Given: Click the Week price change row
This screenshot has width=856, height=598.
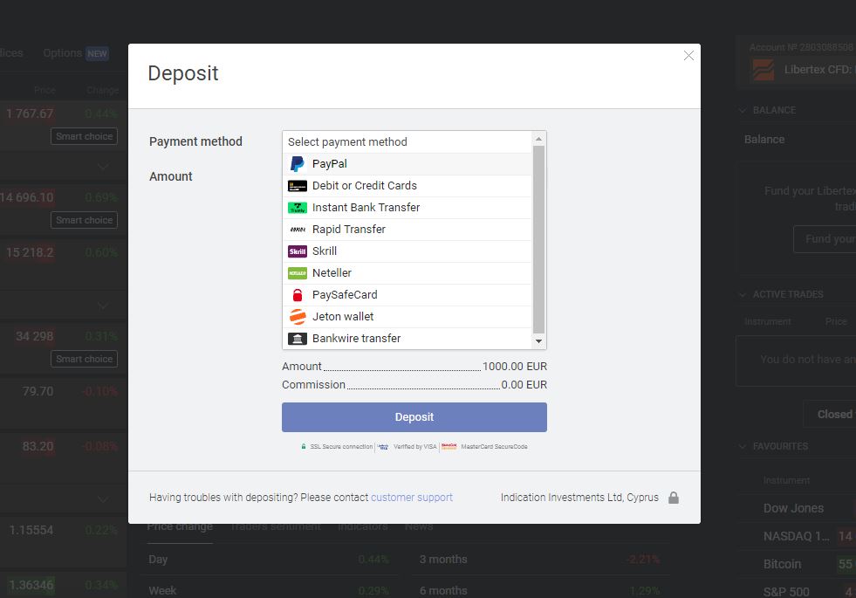Looking at the screenshot, I should 269,590.
